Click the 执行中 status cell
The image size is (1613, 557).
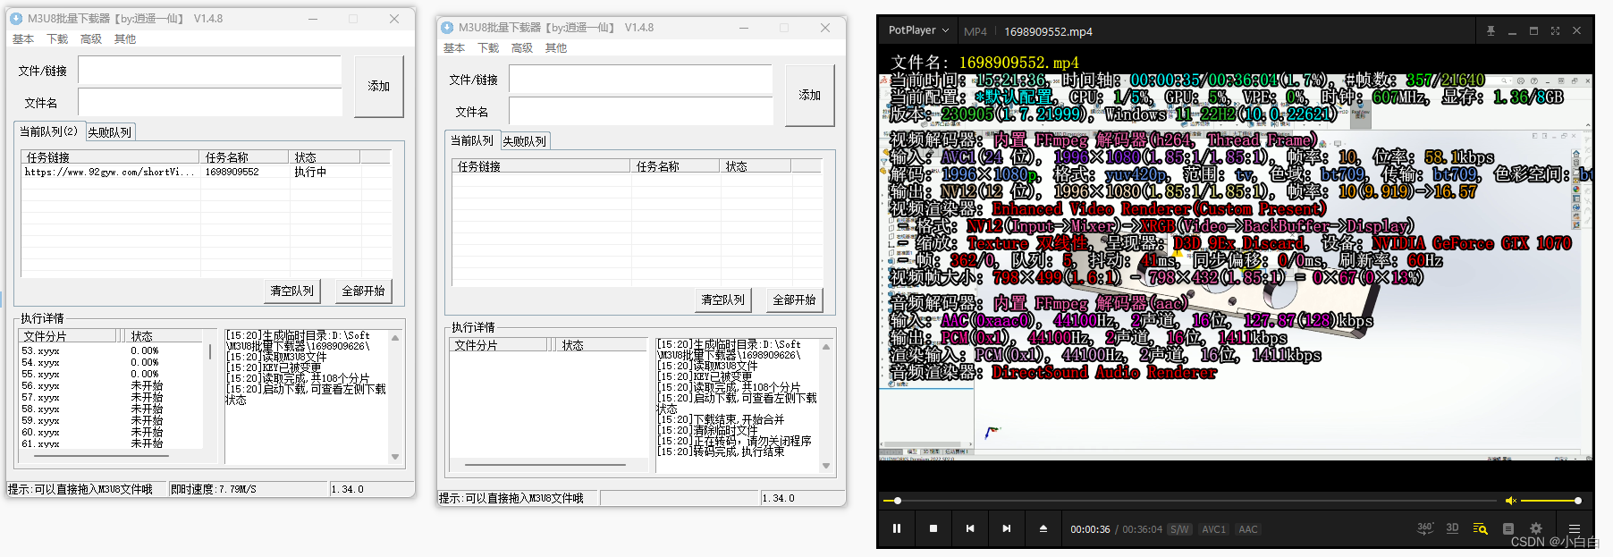(310, 172)
